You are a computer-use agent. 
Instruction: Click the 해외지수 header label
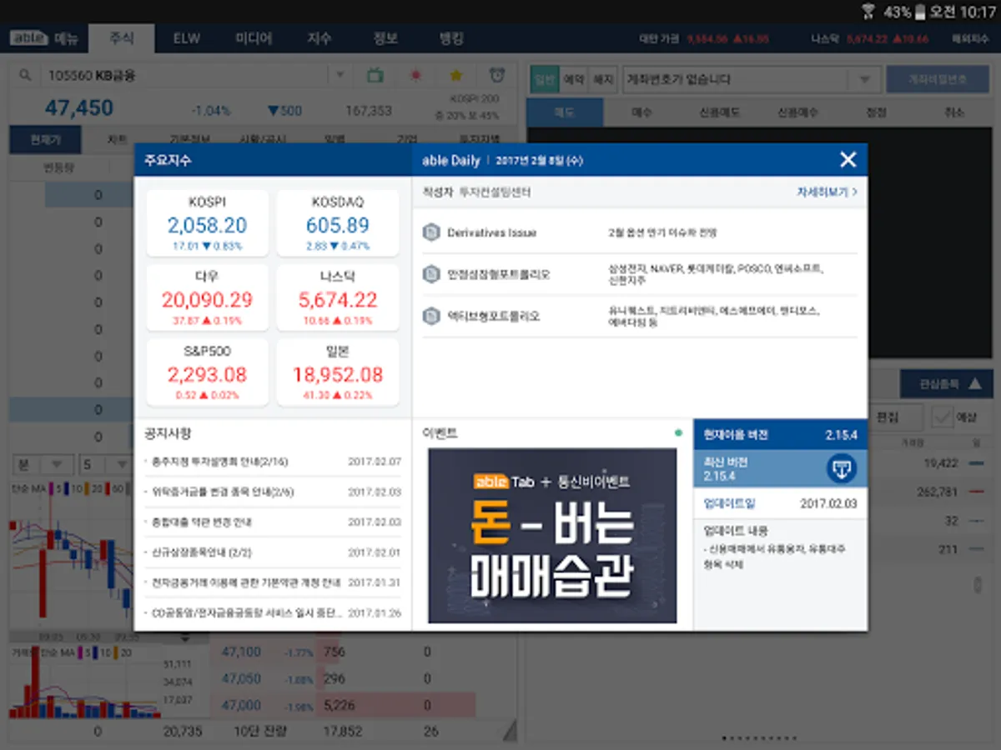(970, 38)
